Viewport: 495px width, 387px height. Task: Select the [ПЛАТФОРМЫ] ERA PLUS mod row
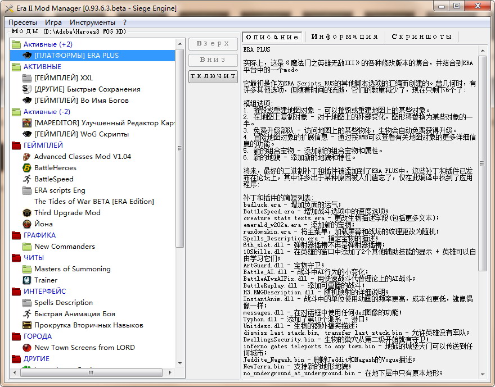coord(92,56)
